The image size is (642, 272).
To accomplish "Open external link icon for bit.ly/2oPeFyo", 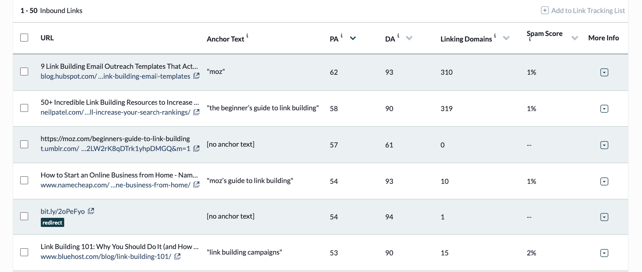I will pyautogui.click(x=91, y=211).
